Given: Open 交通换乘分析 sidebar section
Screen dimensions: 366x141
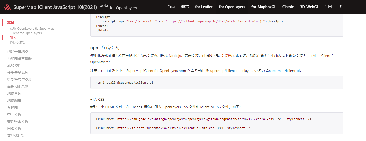Looking at the screenshot, I should coord(18,121).
